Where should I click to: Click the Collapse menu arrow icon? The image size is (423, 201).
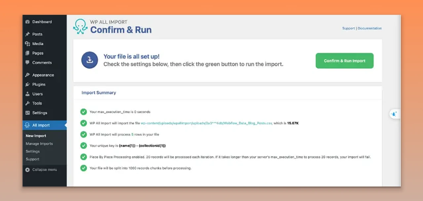[27, 170]
